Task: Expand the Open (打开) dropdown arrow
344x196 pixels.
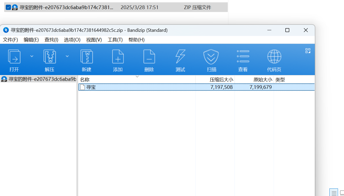Action: pos(32,56)
